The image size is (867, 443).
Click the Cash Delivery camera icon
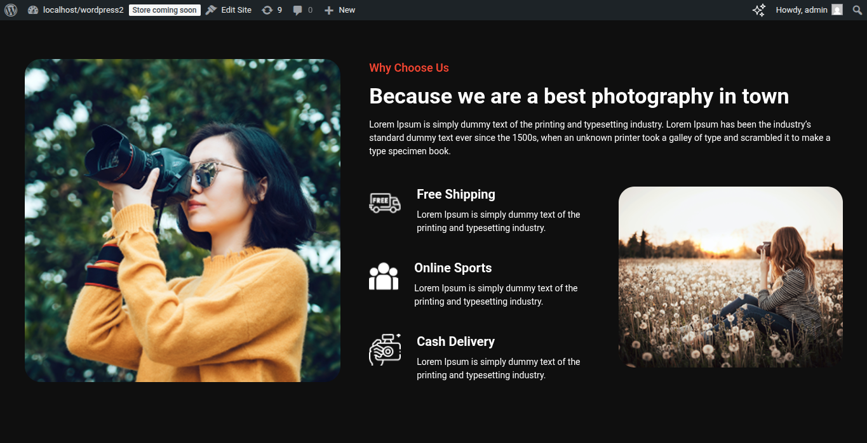(x=385, y=350)
